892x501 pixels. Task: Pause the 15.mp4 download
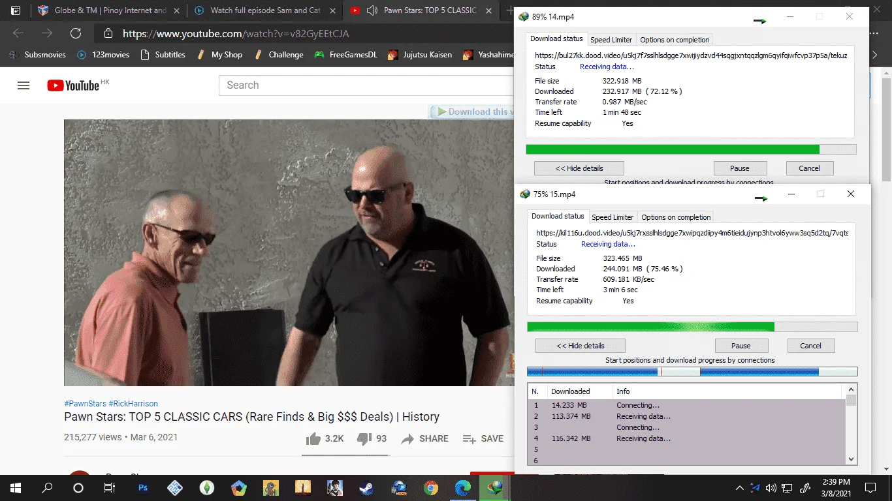(x=741, y=346)
